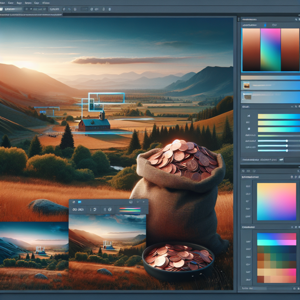Open the third menu in the menu bar

coord(19,3)
